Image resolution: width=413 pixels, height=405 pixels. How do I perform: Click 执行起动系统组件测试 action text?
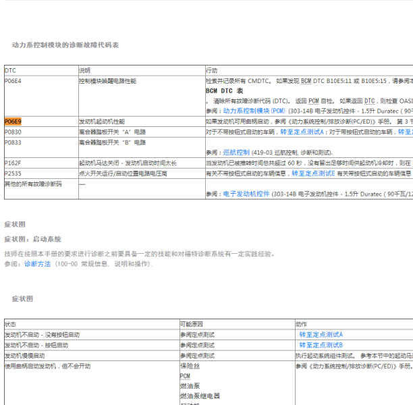pyautogui.click(x=325, y=356)
